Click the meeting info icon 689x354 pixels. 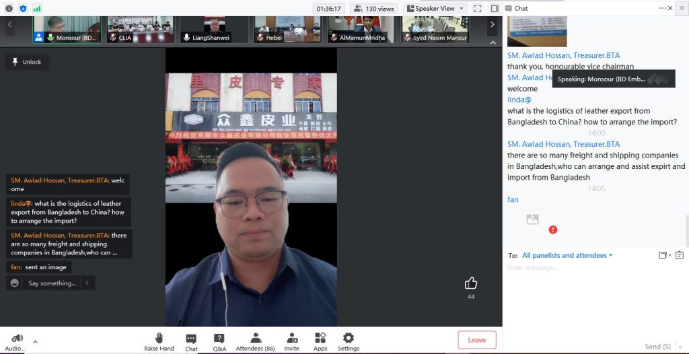point(9,9)
